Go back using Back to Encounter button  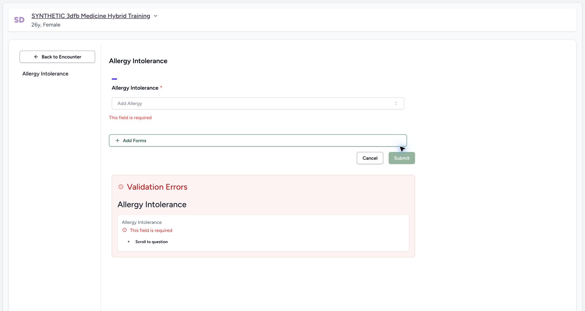click(x=57, y=57)
